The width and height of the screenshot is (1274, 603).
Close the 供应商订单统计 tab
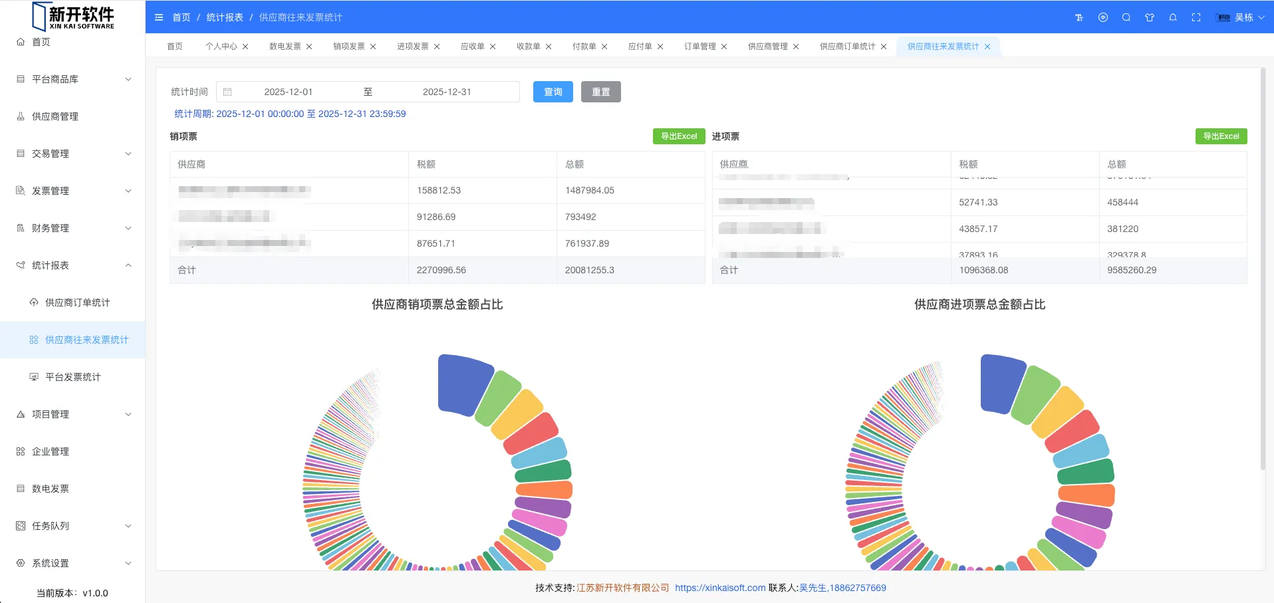click(884, 47)
